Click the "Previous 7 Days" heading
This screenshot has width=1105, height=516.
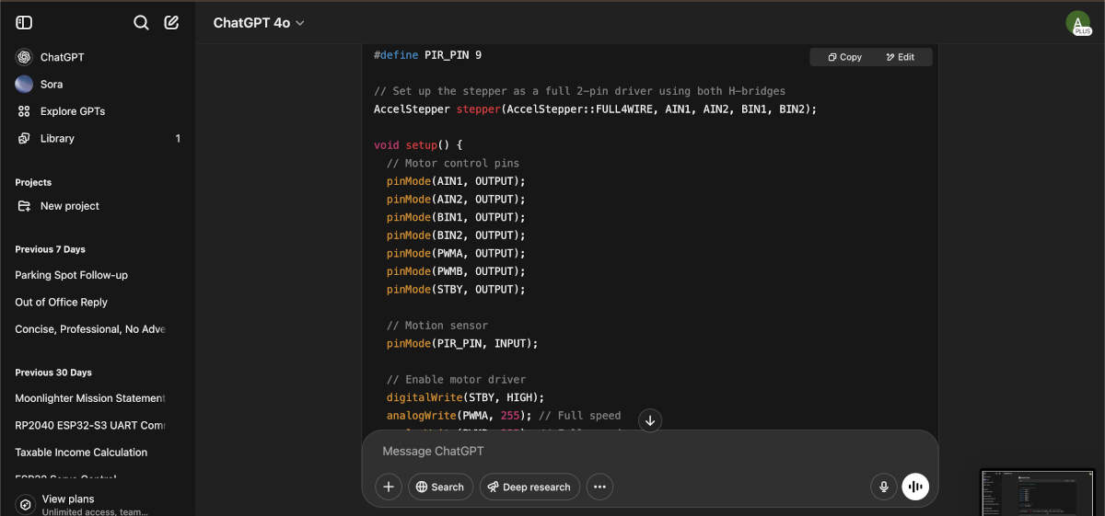click(50, 249)
